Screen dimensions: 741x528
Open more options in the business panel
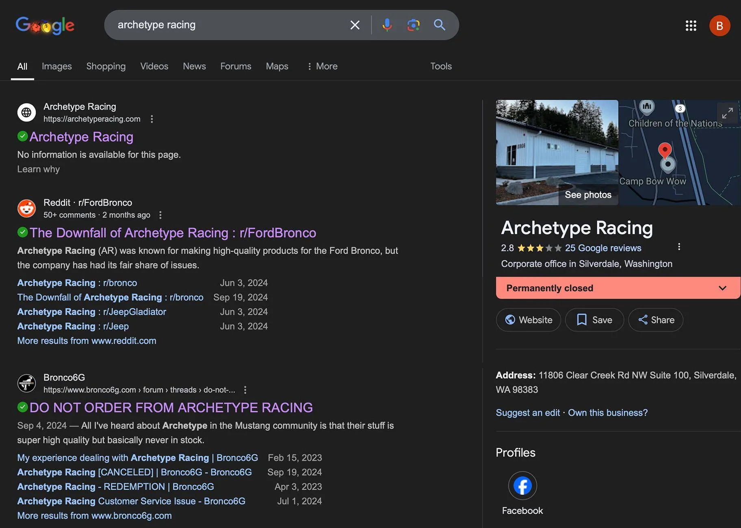[679, 247]
